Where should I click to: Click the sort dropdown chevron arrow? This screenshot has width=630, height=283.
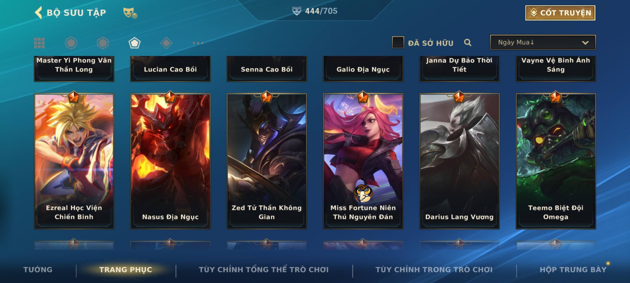point(585,43)
